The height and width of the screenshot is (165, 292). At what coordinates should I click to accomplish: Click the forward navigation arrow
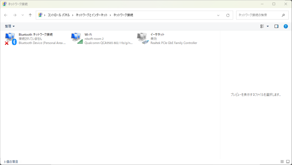(x=15, y=15)
